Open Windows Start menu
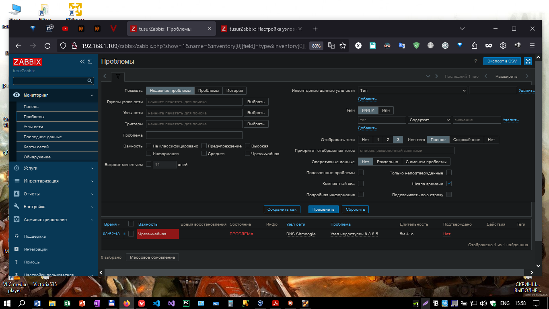 [x=7, y=303]
